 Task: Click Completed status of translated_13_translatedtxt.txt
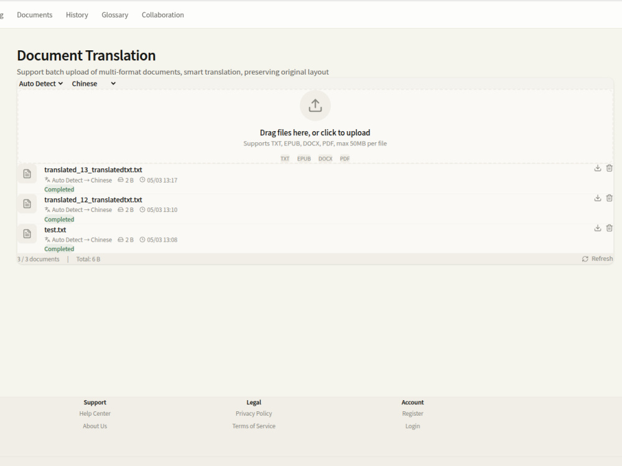pyautogui.click(x=59, y=190)
